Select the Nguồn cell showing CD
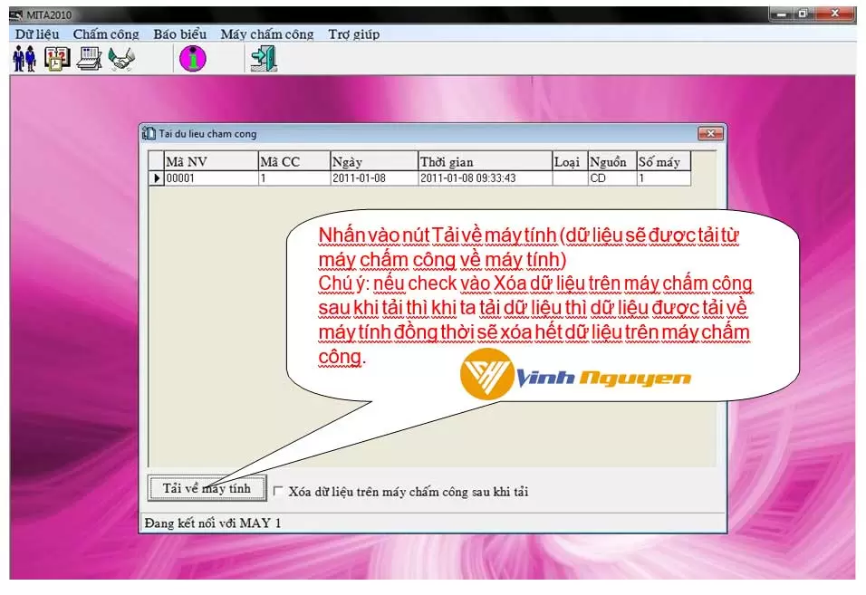Viewport: 866px width, 595px height. point(612,178)
